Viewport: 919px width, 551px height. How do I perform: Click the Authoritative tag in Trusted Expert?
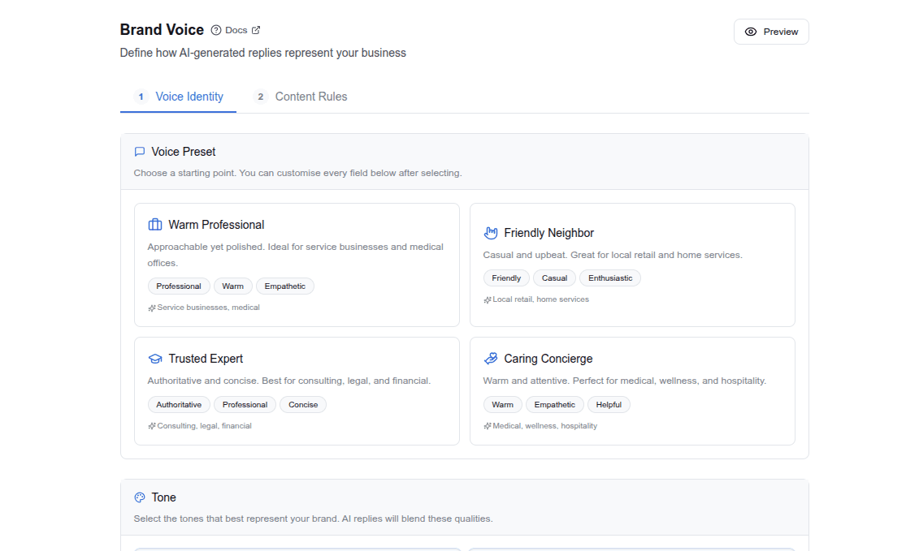pos(179,404)
